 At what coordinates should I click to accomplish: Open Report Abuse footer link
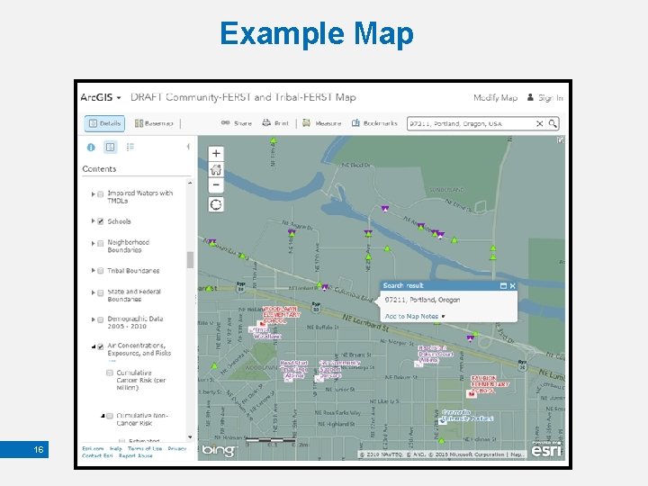pyautogui.click(x=136, y=455)
